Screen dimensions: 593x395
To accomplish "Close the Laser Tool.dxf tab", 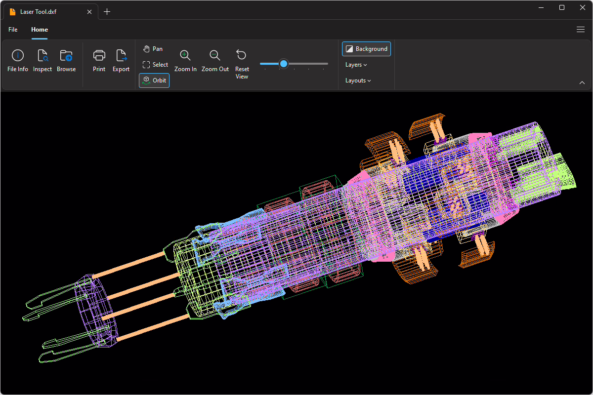I will 89,12.
